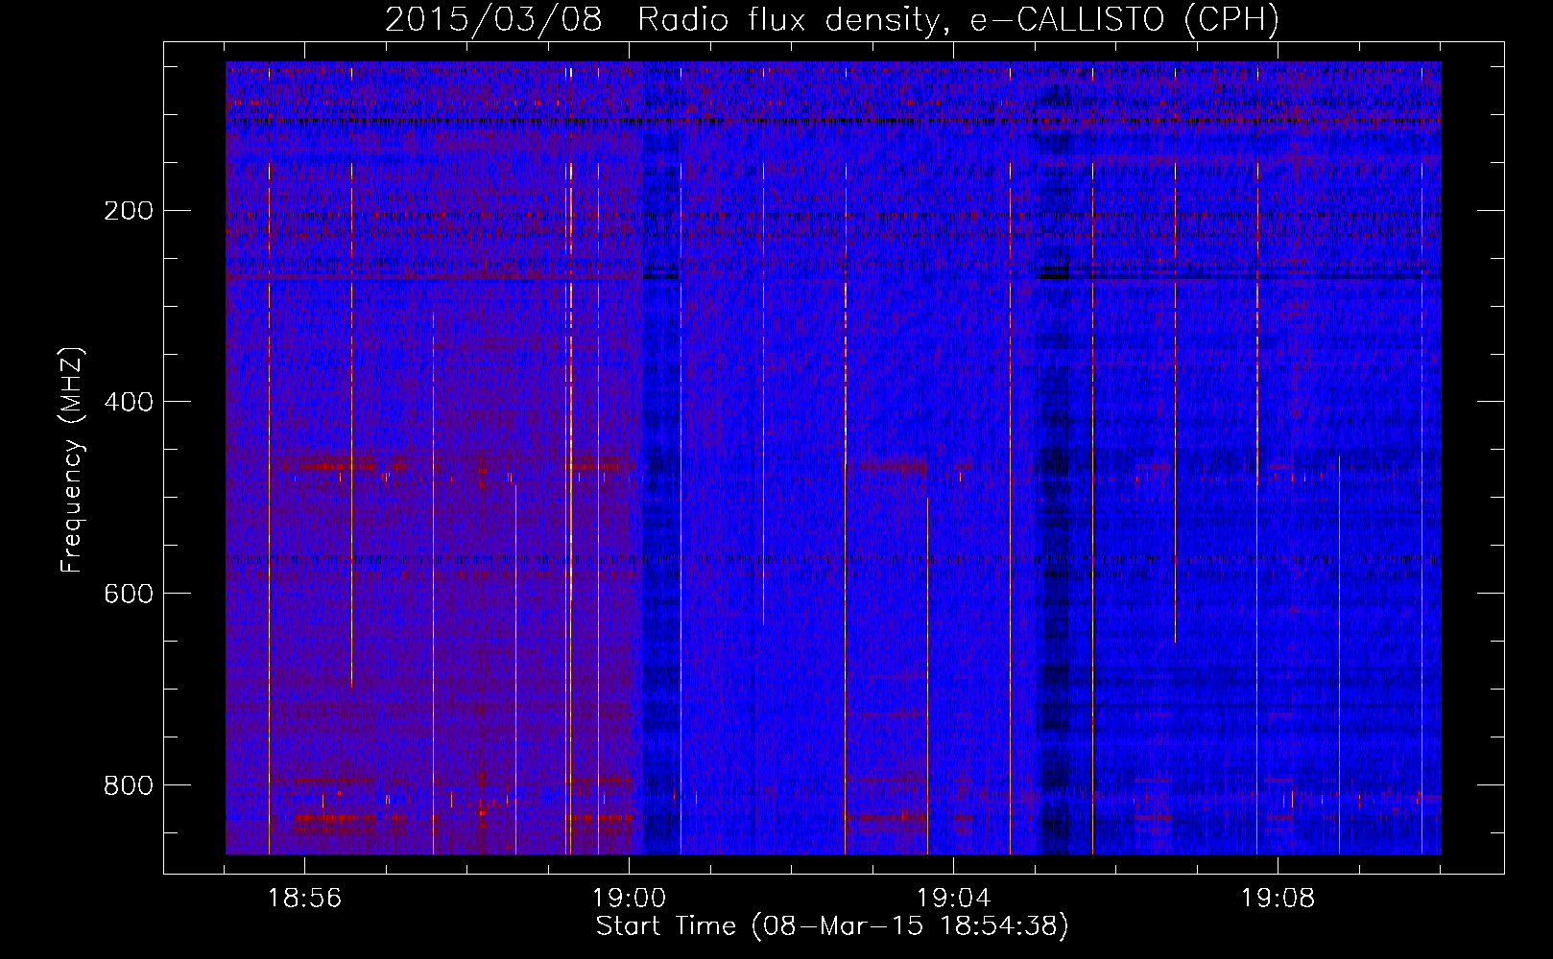Click the plot title "2015/03/08 Radio flux density, e-CALLISTO (CPH)"
The image size is (1553, 959).
pos(832,19)
